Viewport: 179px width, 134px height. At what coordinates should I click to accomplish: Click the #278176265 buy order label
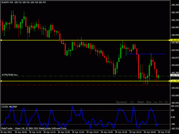point(10,75)
